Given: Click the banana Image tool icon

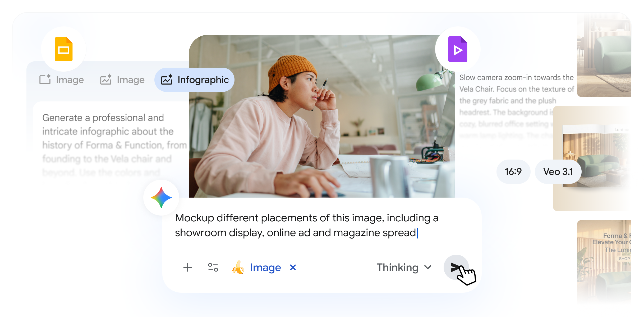Looking at the screenshot, I should (238, 267).
